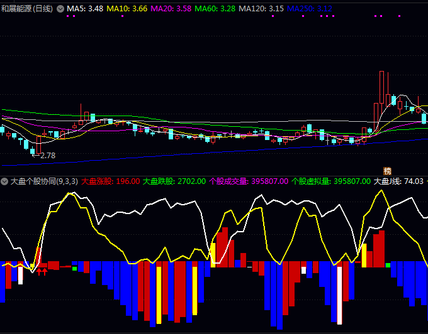
Task: Select the 大盘J线: 74.03 readout
Action: [398, 181]
